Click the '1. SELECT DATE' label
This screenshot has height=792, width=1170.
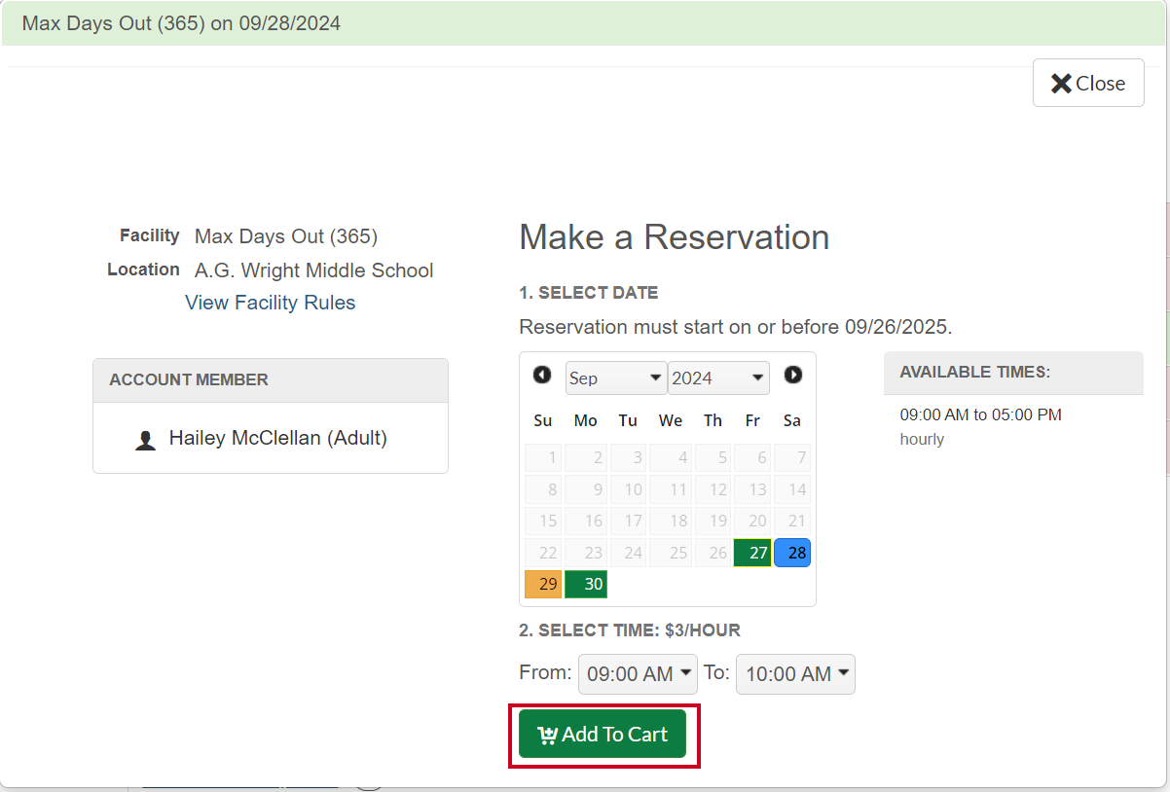coord(589,293)
